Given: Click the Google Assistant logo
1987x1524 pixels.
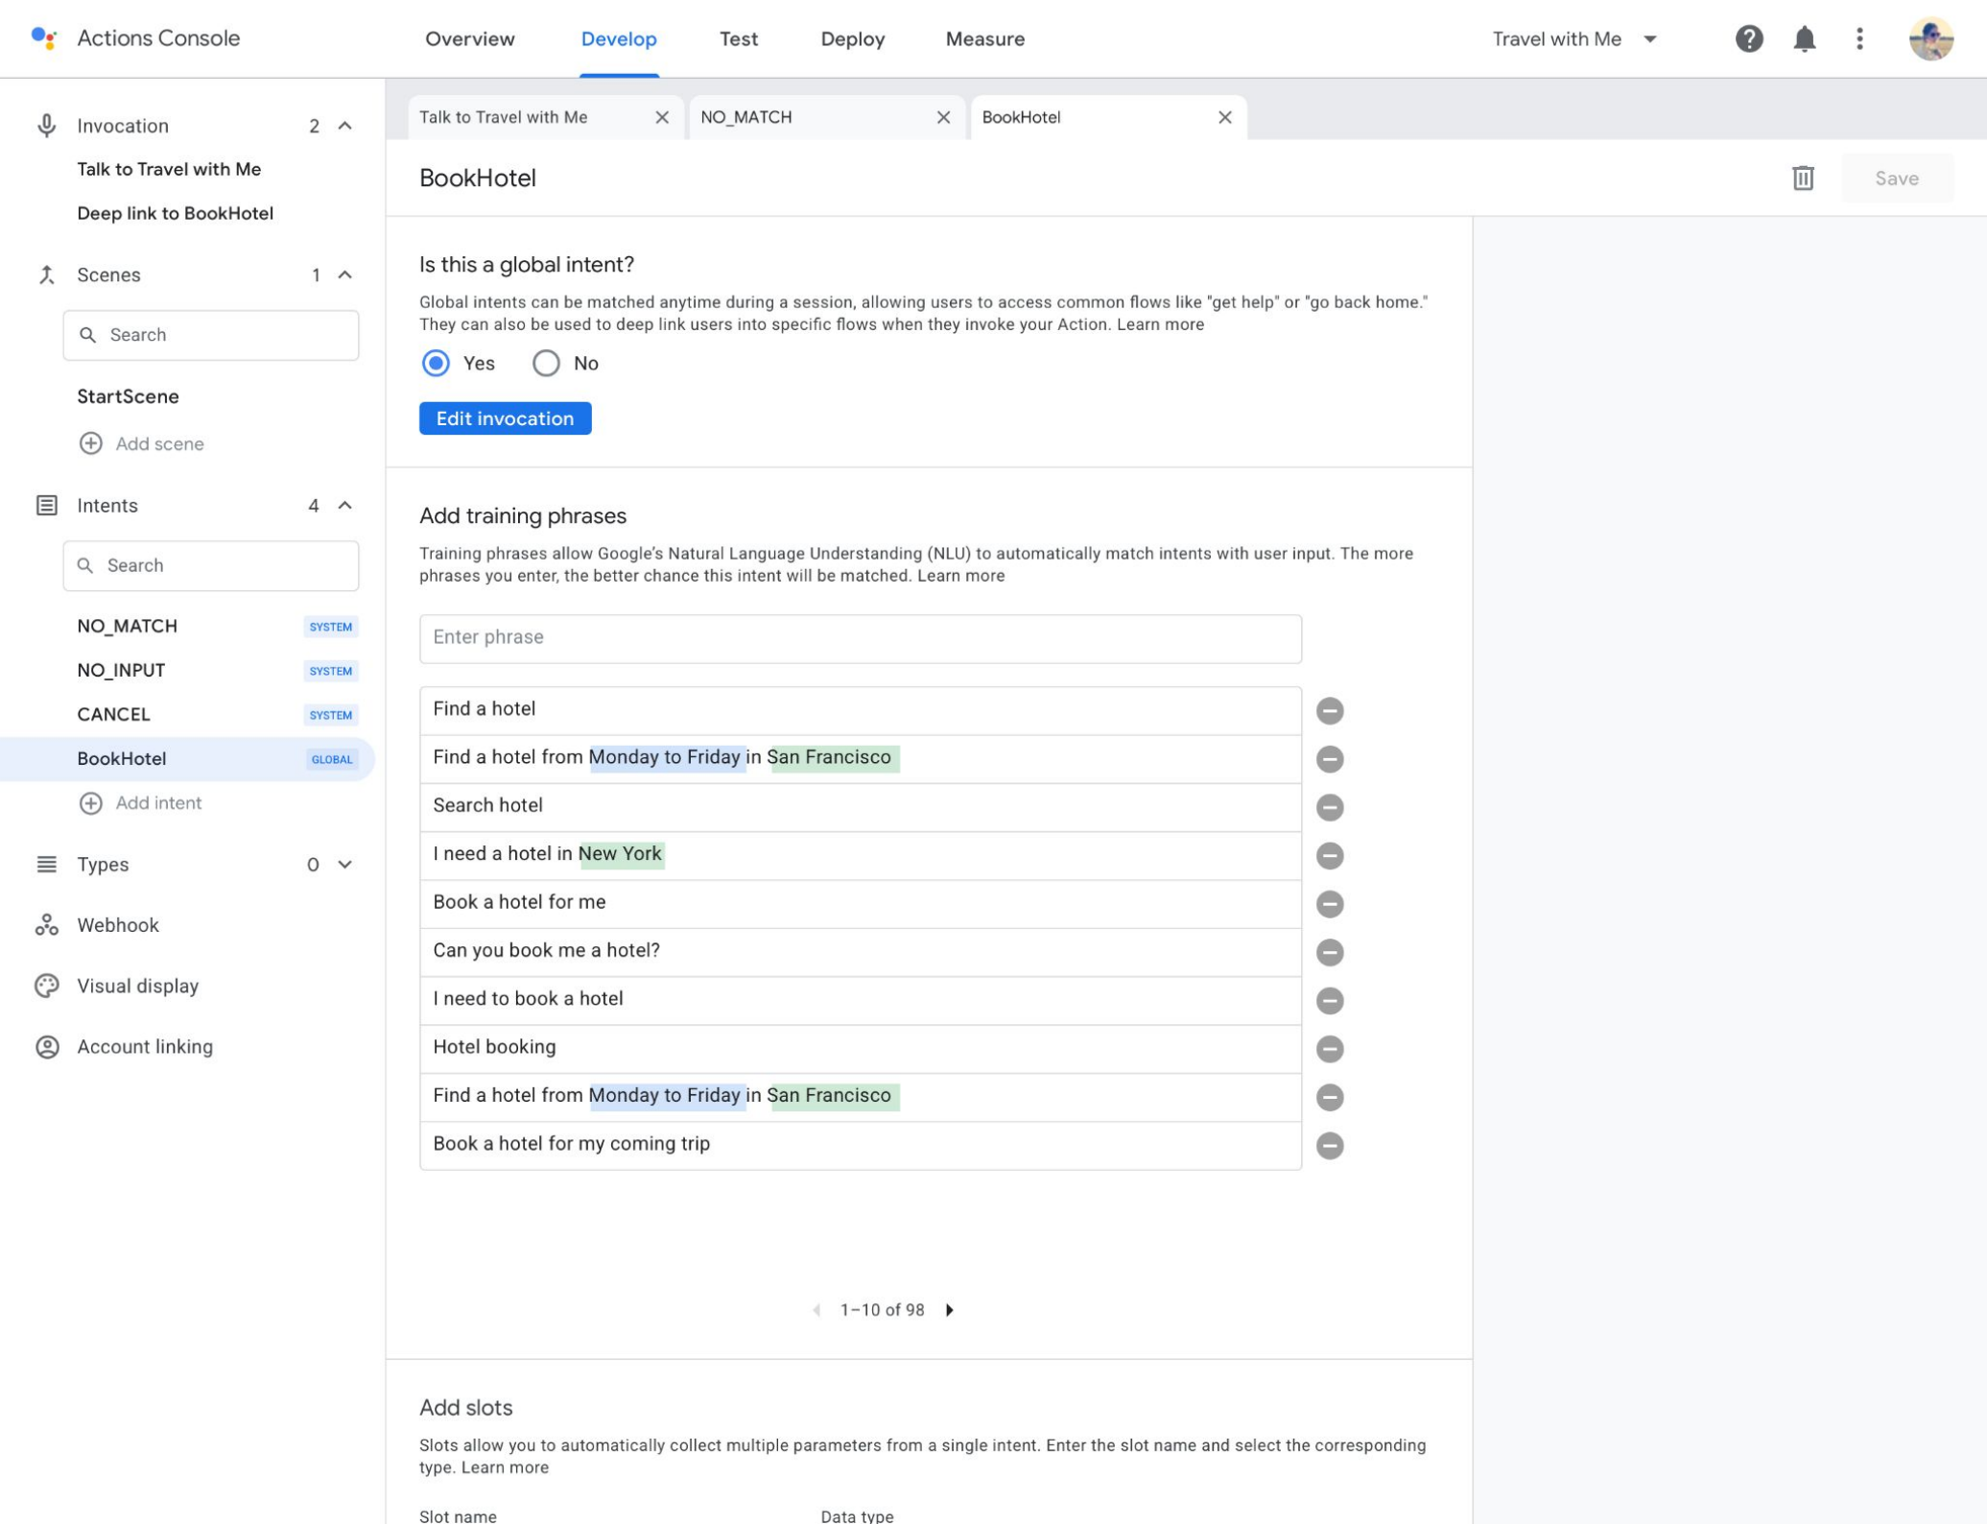Looking at the screenshot, I should coord(44,38).
